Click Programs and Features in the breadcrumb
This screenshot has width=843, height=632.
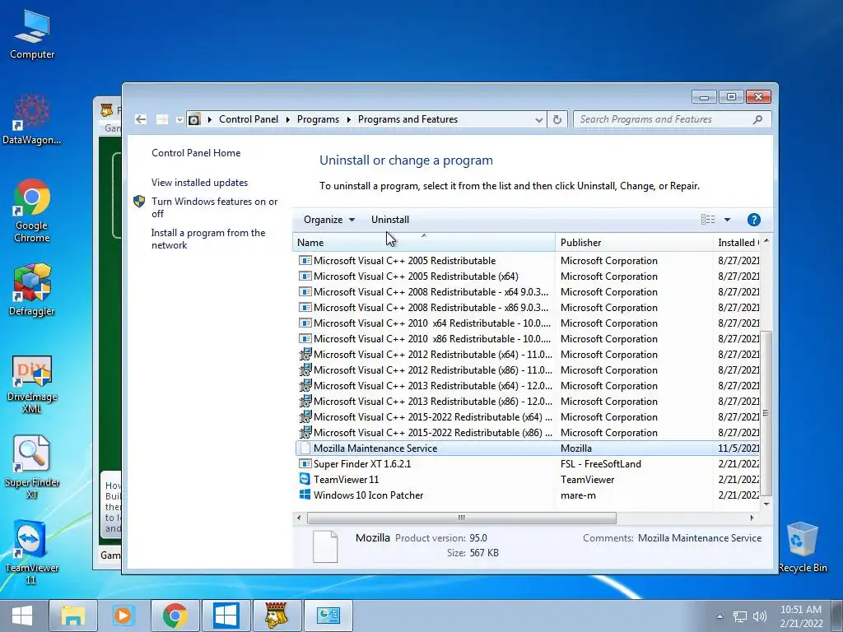(x=408, y=119)
